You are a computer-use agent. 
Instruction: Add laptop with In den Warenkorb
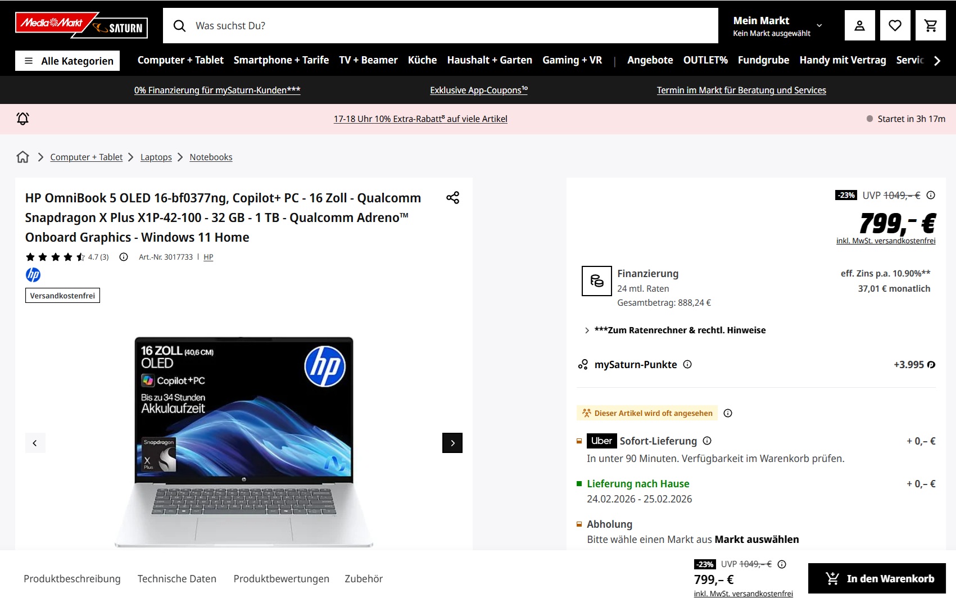click(877, 578)
